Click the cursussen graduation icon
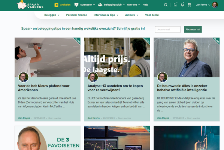The width and height of the screenshot is (224, 150). click(x=76, y=5)
